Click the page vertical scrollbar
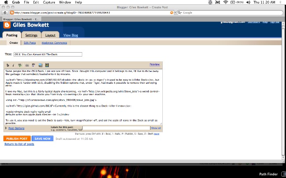Viewport: 286px width, 178px height. [x=283, y=91]
